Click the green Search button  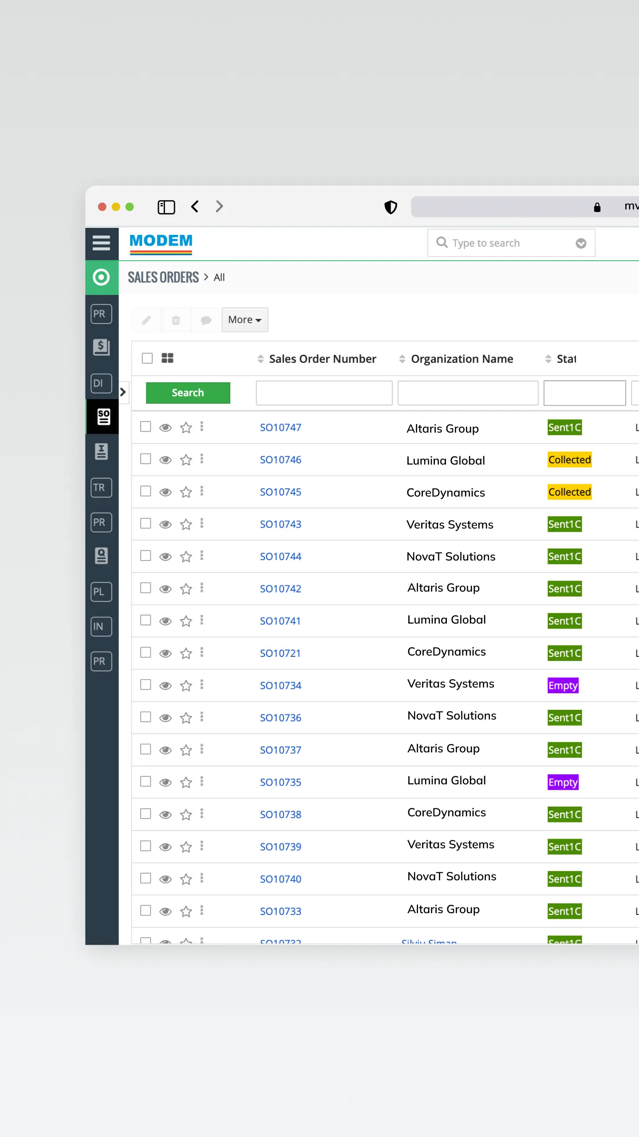coord(188,393)
